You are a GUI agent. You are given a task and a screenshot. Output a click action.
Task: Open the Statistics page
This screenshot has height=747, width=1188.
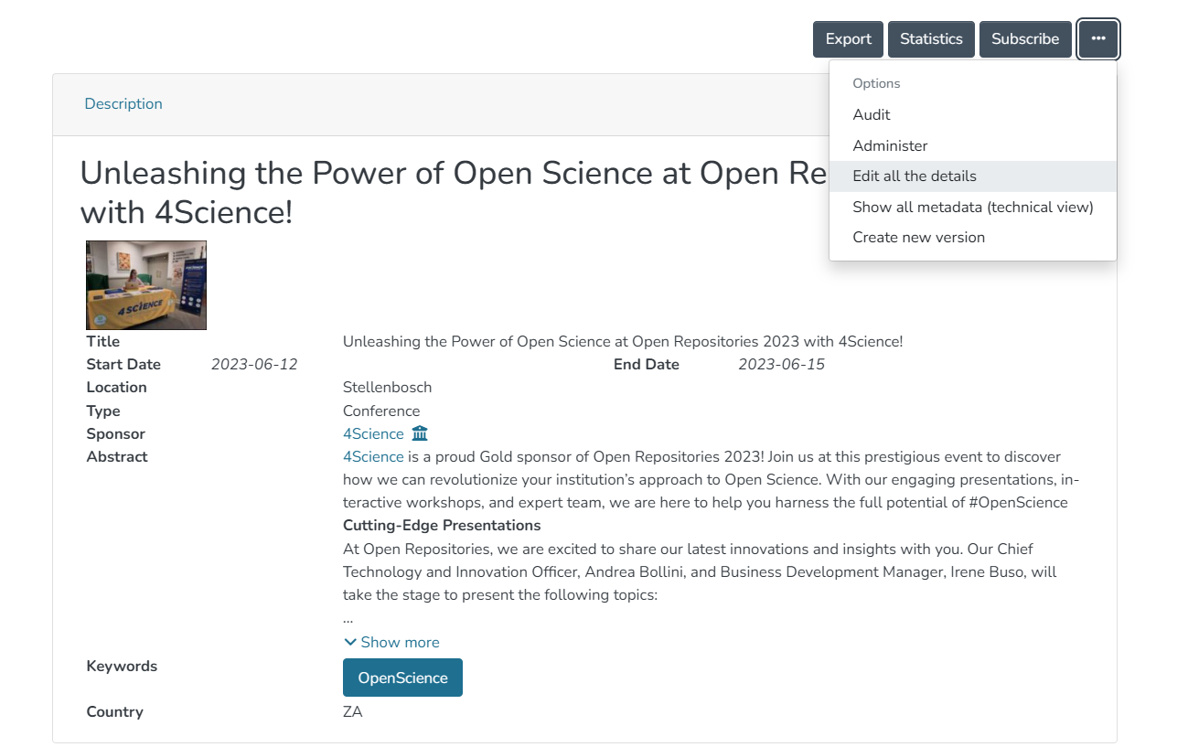pos(931,39)
